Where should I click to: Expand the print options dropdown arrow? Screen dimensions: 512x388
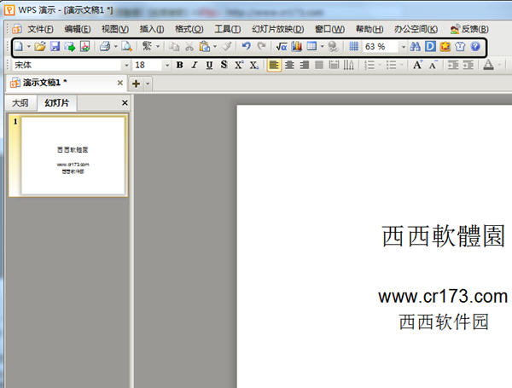click(115, 47)
